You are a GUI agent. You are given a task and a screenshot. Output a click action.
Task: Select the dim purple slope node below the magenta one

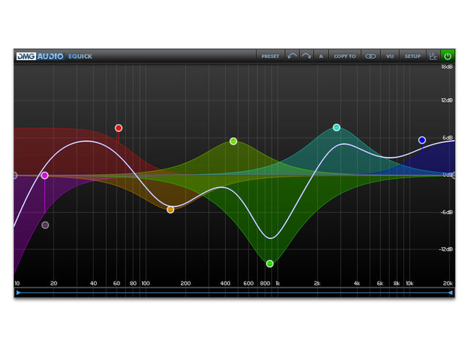[x=45, y=225]
